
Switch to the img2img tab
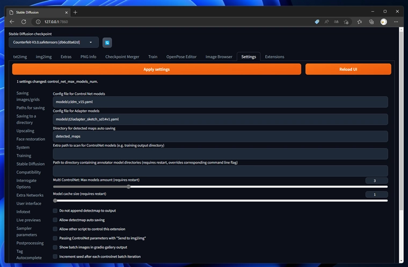(43, 57)
